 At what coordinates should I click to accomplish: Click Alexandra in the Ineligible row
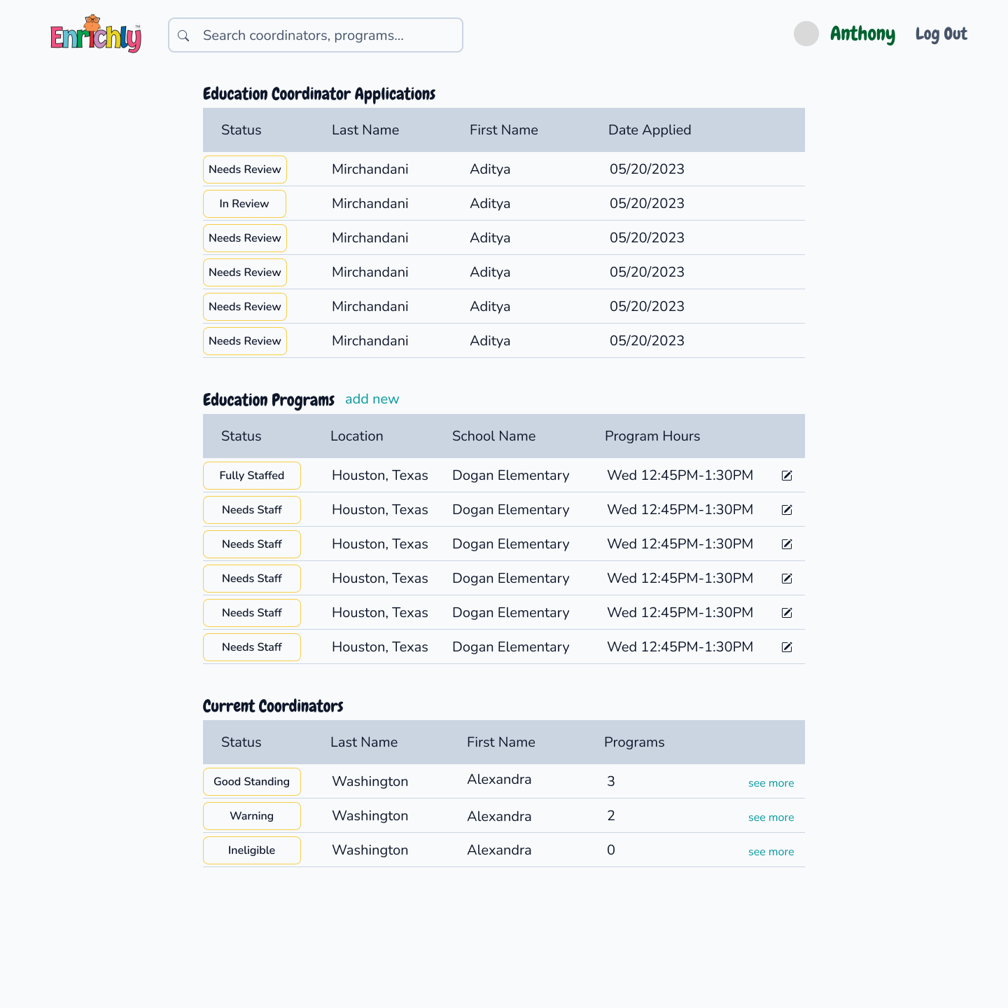pyautogui.click(x=499, y=850)
